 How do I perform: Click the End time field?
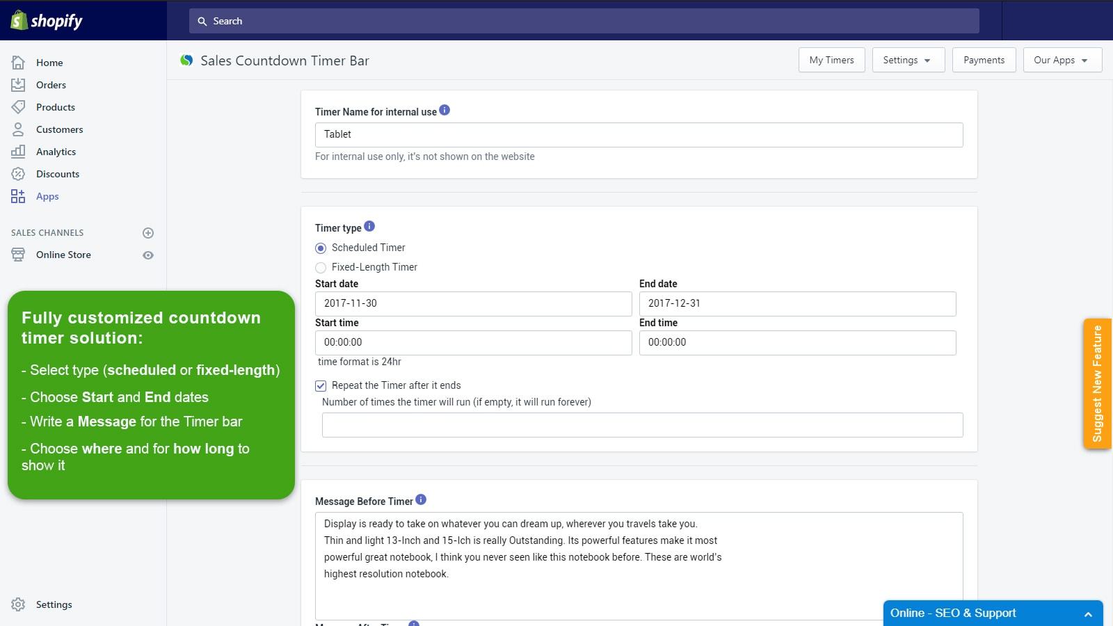(797, 343)
